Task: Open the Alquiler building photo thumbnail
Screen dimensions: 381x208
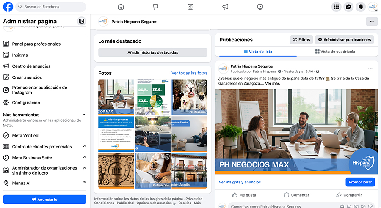Action: click(x=190, y=171)
